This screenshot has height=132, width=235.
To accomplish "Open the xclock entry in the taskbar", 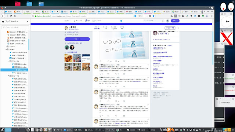I will [x=131, y=130].
